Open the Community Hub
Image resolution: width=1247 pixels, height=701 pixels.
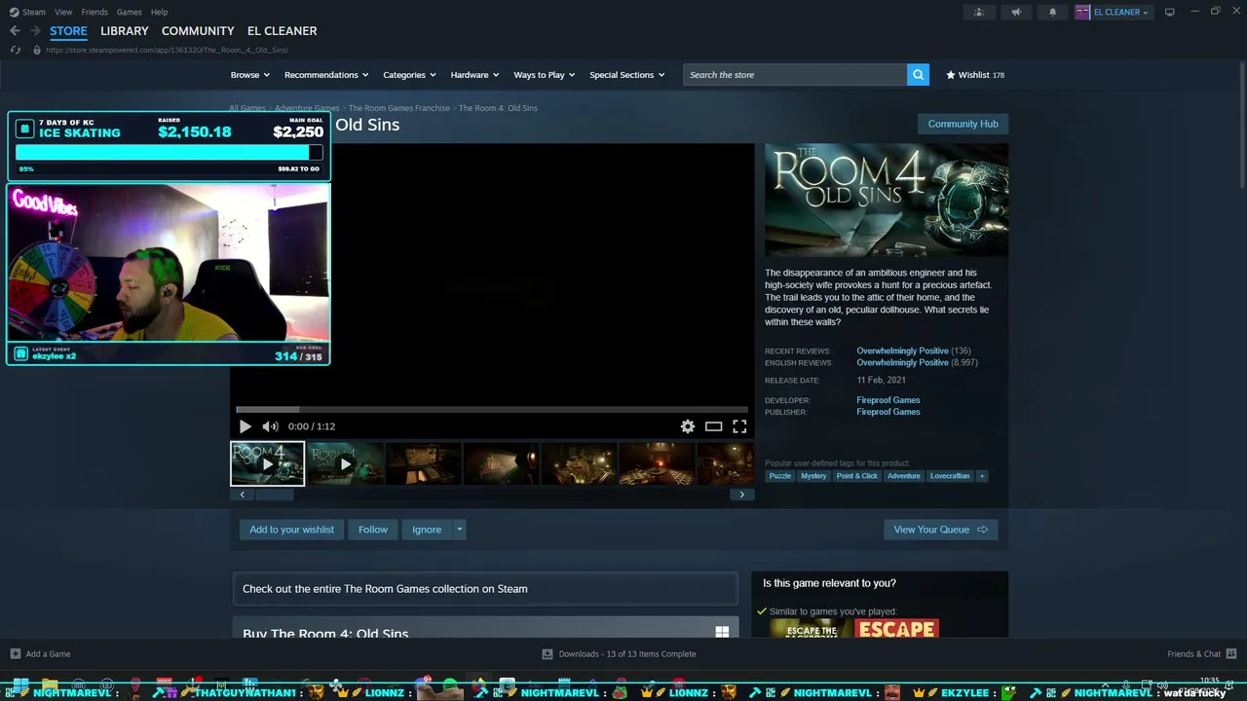[963, 124]
